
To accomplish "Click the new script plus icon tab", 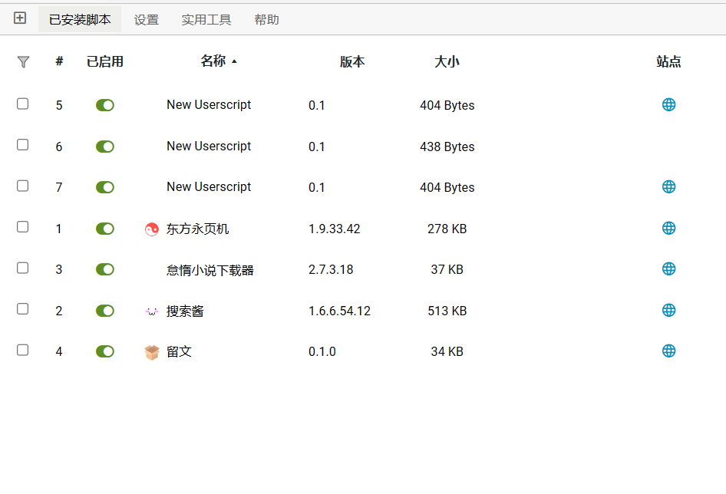I will tap(20, 18).
